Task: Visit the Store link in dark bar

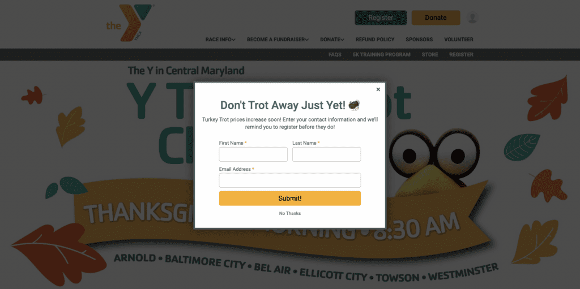Action: (x=430, y=55)
